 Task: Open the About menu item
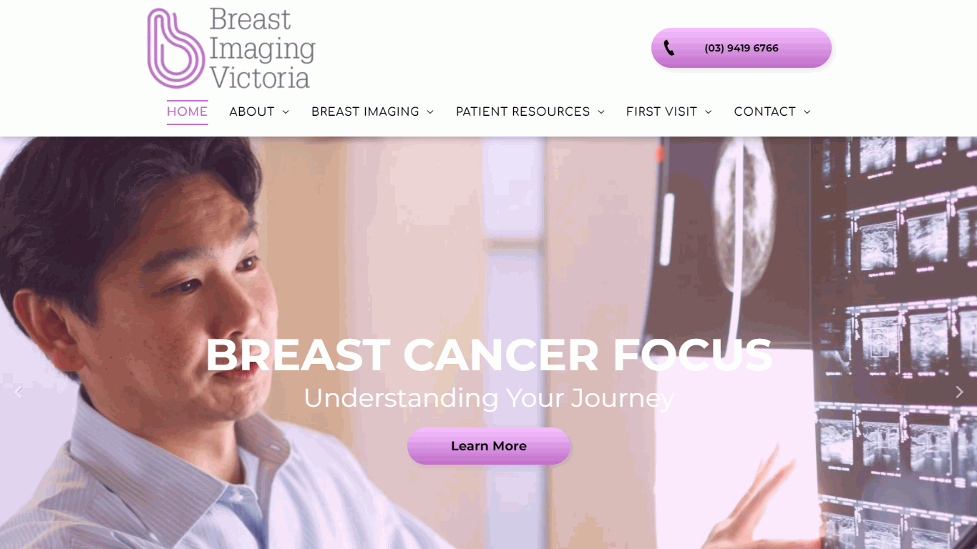tap(252, 112)
